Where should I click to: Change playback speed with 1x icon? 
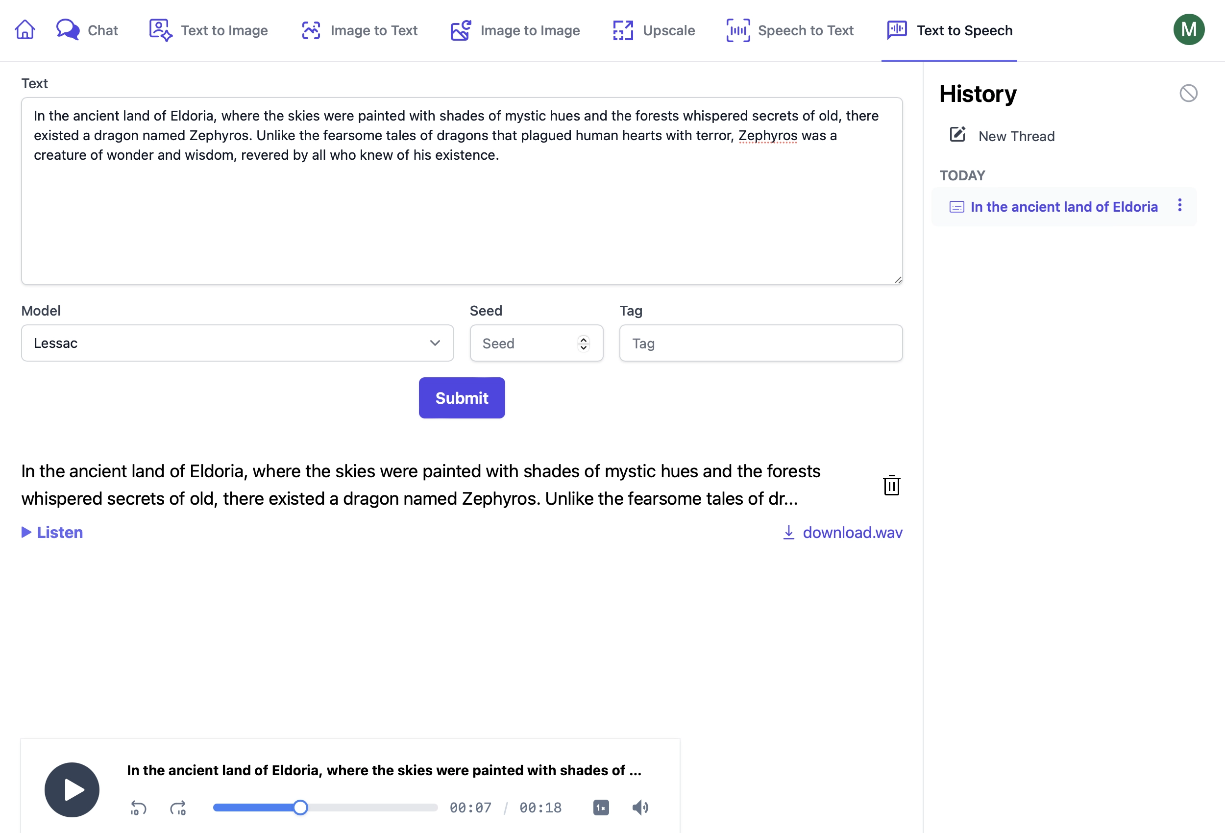pyautogui.click(x=601, y=807)
